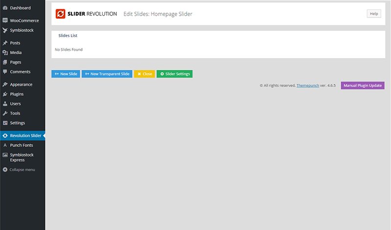Click the Pages icon in sidebar
391x230 pixels.
pyautogui.click(x=5, y=62)
